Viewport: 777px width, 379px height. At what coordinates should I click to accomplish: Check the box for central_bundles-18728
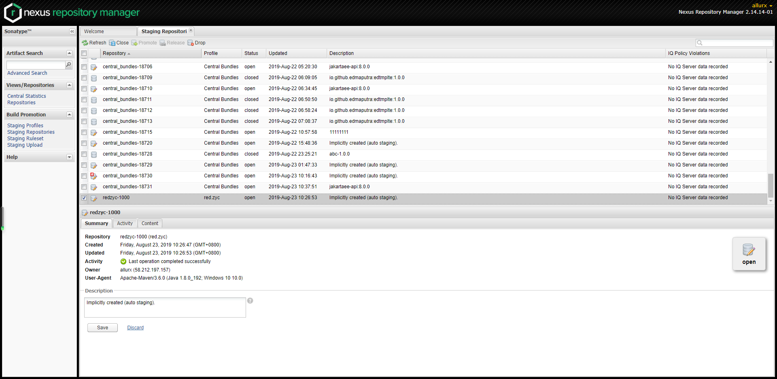pos(84,154)
